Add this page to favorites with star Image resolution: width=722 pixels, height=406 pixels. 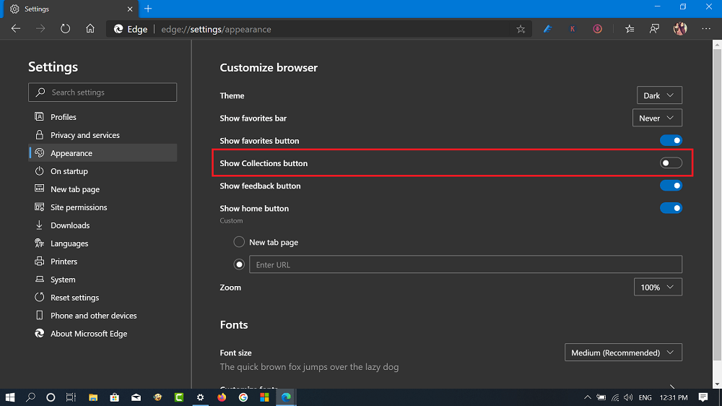pyautogui.click(x=521, y=29)
